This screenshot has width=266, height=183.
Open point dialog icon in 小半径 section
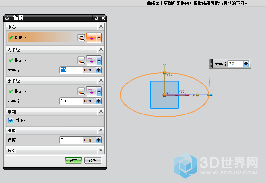[x=81, y=91]
